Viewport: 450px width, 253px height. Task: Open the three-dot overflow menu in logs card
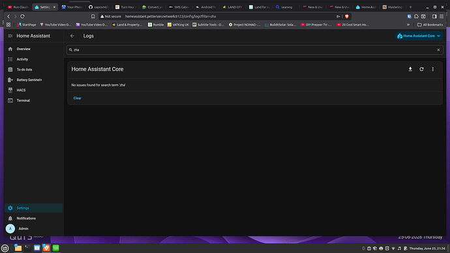[x=433, y=69]
